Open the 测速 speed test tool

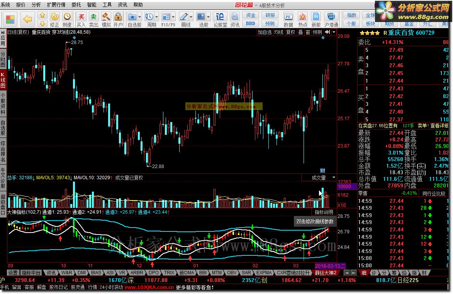click(x=67, y=20)
